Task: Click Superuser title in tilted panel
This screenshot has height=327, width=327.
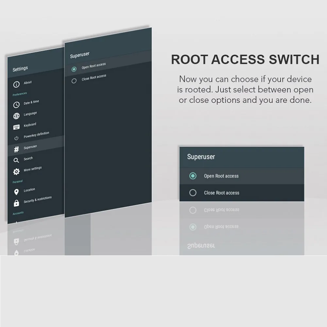Action: tap(80, 55)
